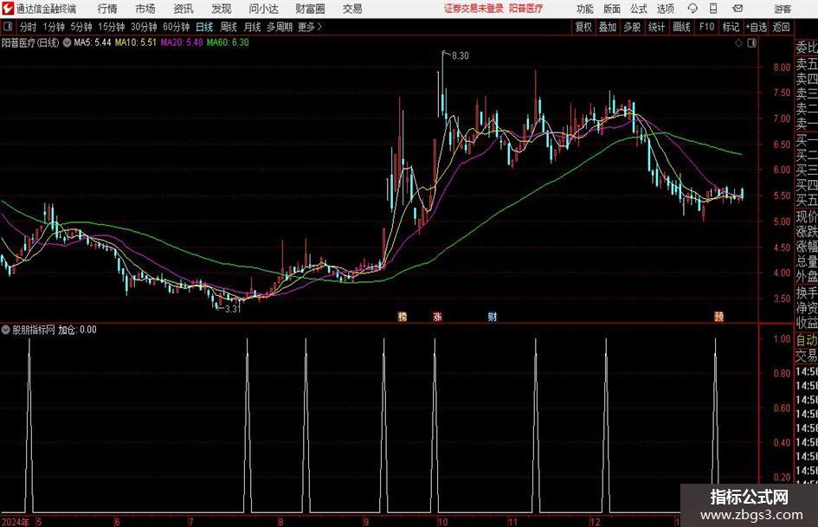818x527 pixels.
Task: Click the 涨 event marker on chart
Action: click(x=438, y=316)
